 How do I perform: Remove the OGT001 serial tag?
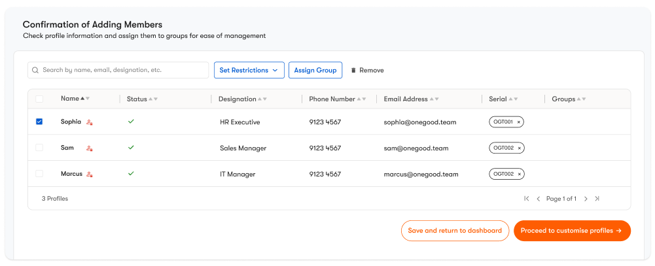[519, 122]
